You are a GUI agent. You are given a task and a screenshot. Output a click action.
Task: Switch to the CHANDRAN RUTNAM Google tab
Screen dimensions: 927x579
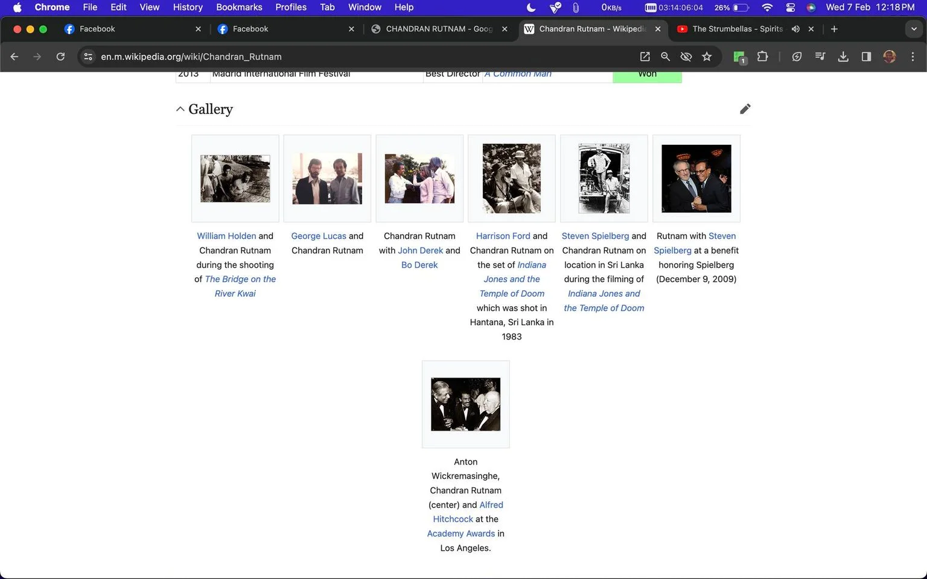click(439, 29)
